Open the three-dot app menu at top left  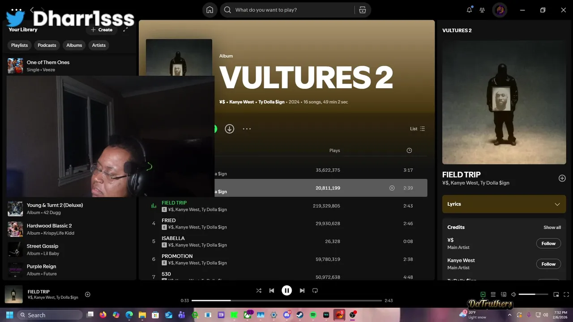[16, 10]
